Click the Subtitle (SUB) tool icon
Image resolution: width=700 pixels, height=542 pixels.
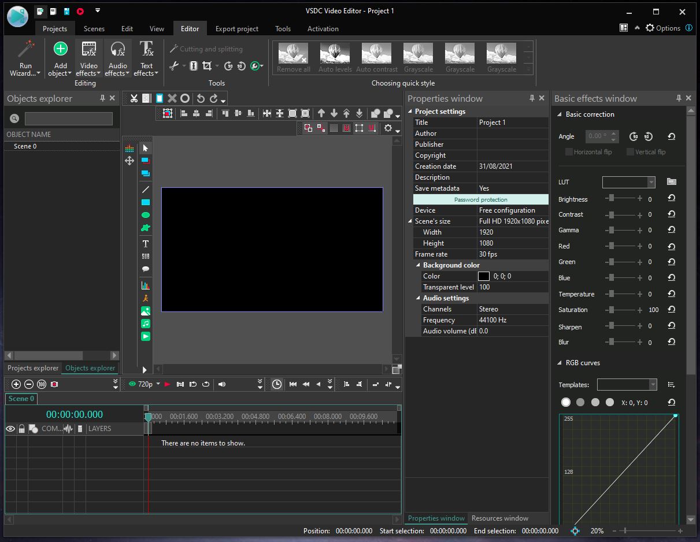point(146,256)
